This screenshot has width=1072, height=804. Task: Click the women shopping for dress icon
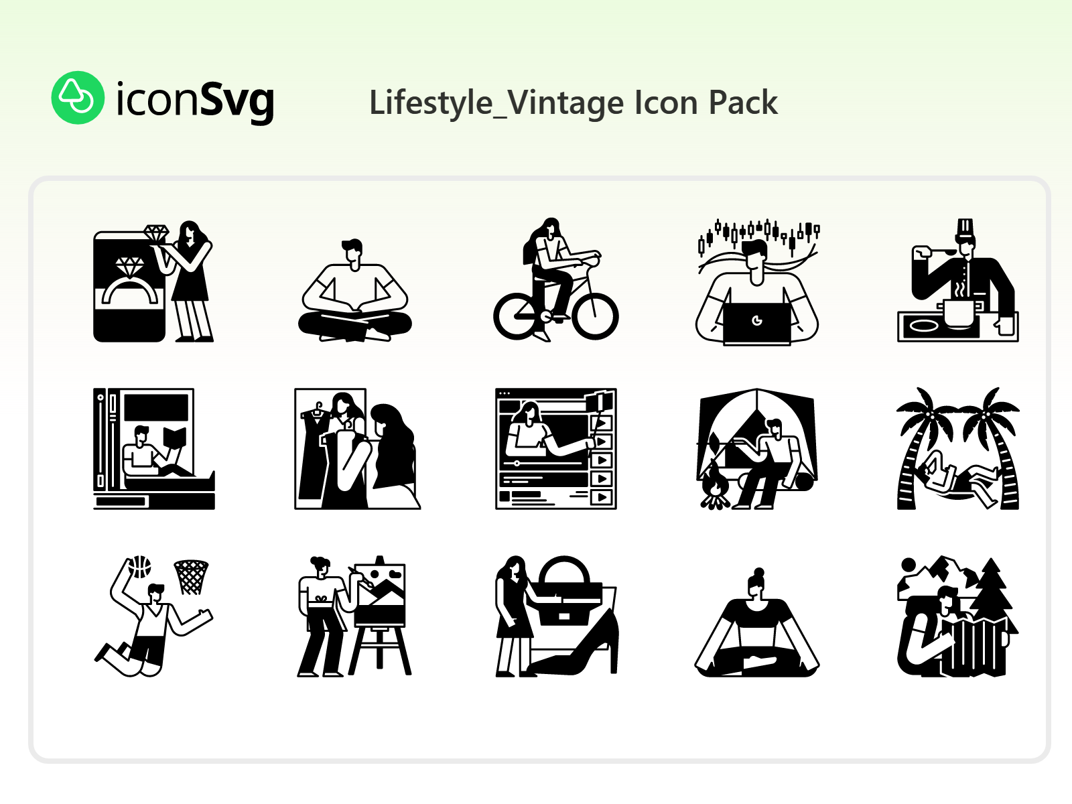[358, 449]
